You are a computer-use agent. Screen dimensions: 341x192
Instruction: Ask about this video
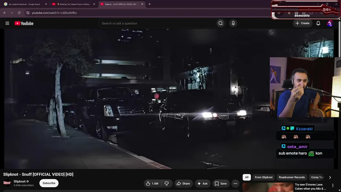point(202,183)
